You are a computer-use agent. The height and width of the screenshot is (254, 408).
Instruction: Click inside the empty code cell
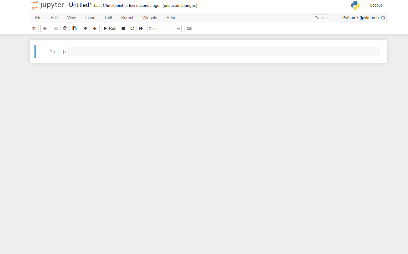click(x=224, y=51)
